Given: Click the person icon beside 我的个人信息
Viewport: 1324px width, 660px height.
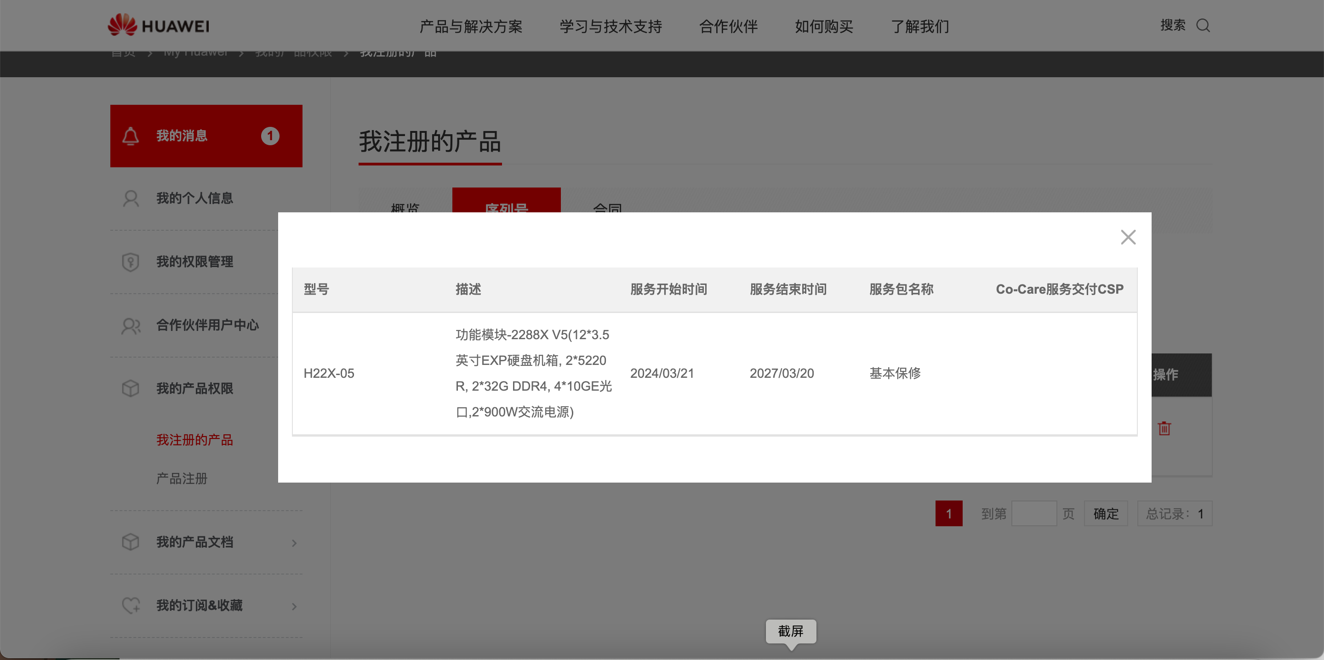Looking at the screenshot, I should [131, 199].
